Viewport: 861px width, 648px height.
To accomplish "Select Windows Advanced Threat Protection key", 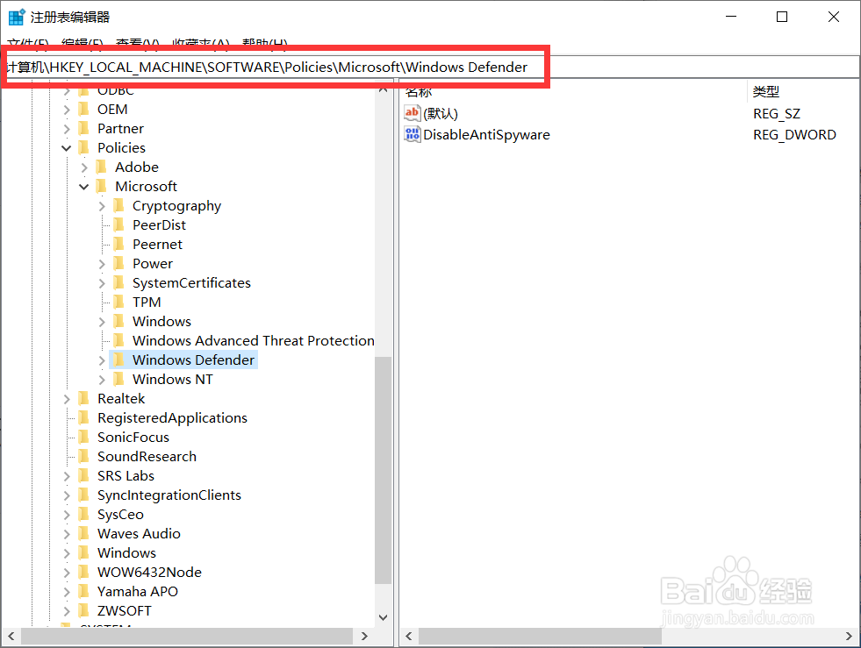I will (x=253, y=341).
